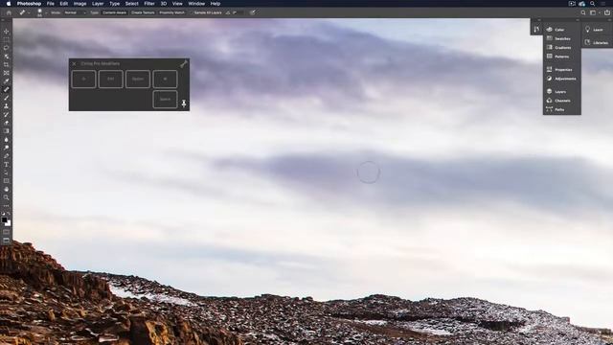613x345 pixels.
Task: Open the Image menu
Action: coord(79,4)
